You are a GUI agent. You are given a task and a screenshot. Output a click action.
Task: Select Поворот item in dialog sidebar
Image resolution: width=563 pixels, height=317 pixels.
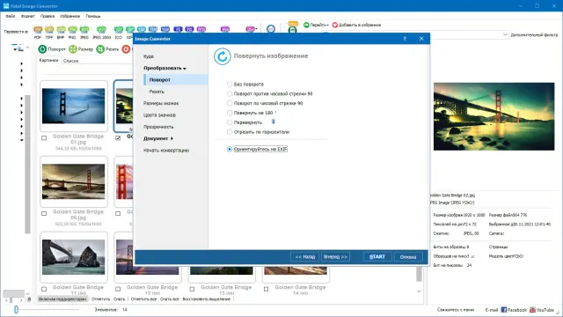(x=176, y=80)
